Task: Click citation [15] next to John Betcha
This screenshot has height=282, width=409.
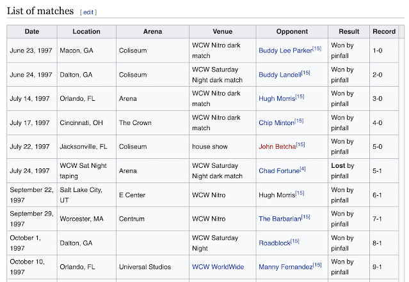Action: point(300,144)
